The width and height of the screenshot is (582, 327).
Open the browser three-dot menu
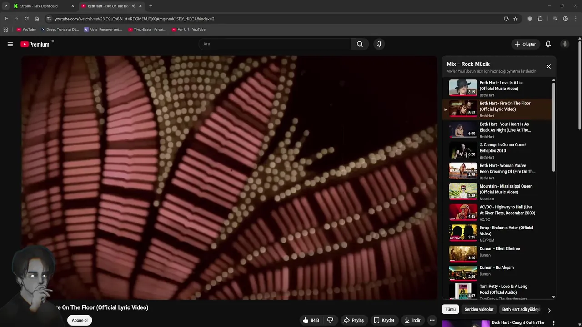(x=576, y=19)
